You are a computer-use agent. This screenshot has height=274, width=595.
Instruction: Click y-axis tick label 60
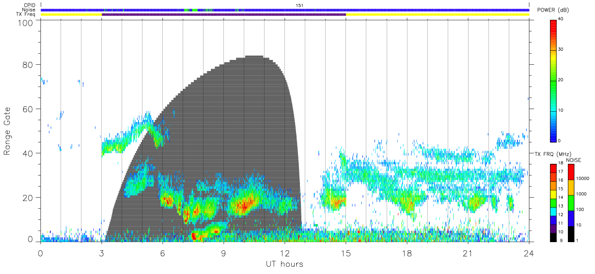click(28, 109)
